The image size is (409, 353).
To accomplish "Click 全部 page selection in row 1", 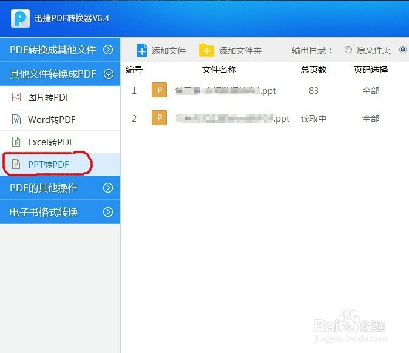I will 371,91.
